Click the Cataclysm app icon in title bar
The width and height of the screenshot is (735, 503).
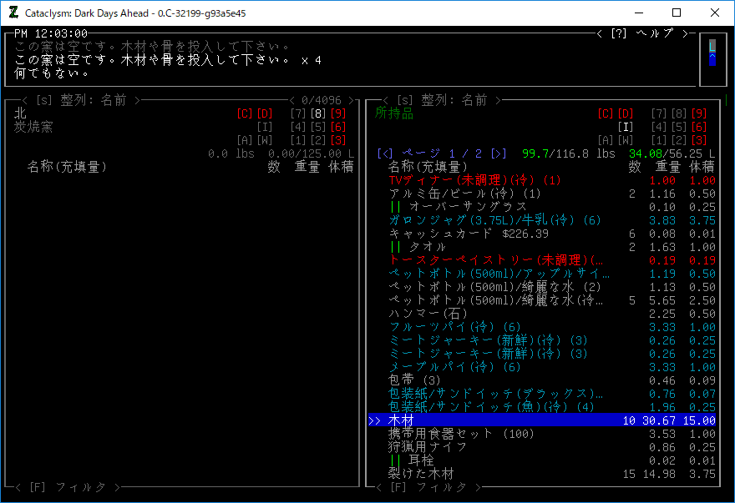tap(14, 13)
